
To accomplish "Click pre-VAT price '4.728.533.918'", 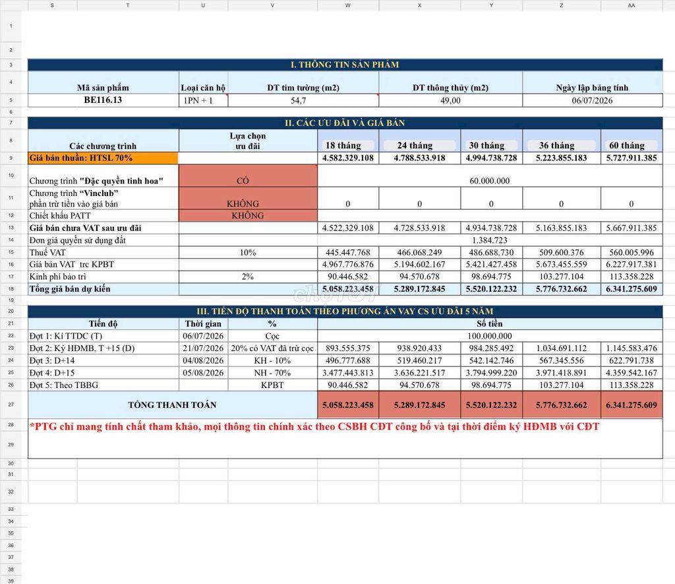I will [x=420, y=228].
